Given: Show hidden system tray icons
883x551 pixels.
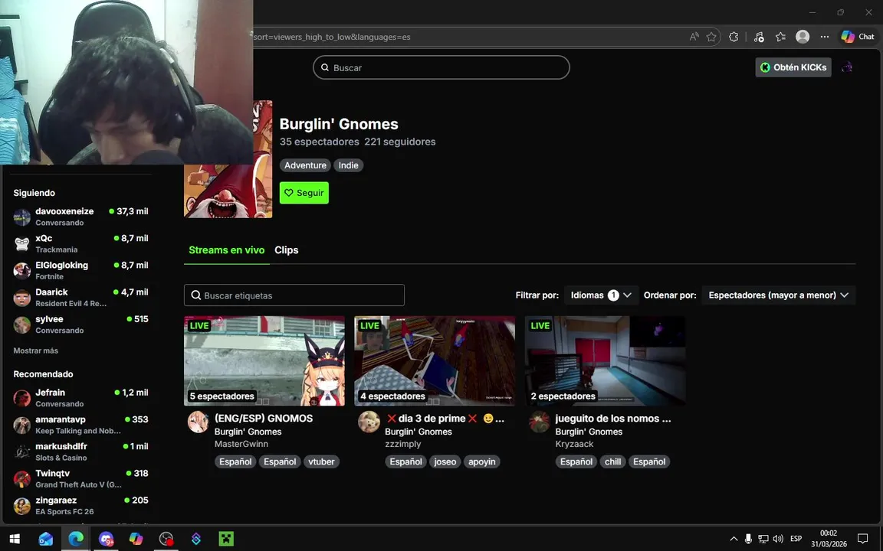Looking at the screenshot, I should click(x=734, y=539).
